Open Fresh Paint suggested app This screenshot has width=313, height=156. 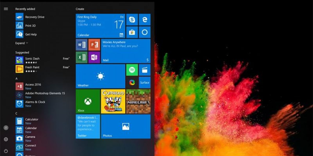point(43,69)
